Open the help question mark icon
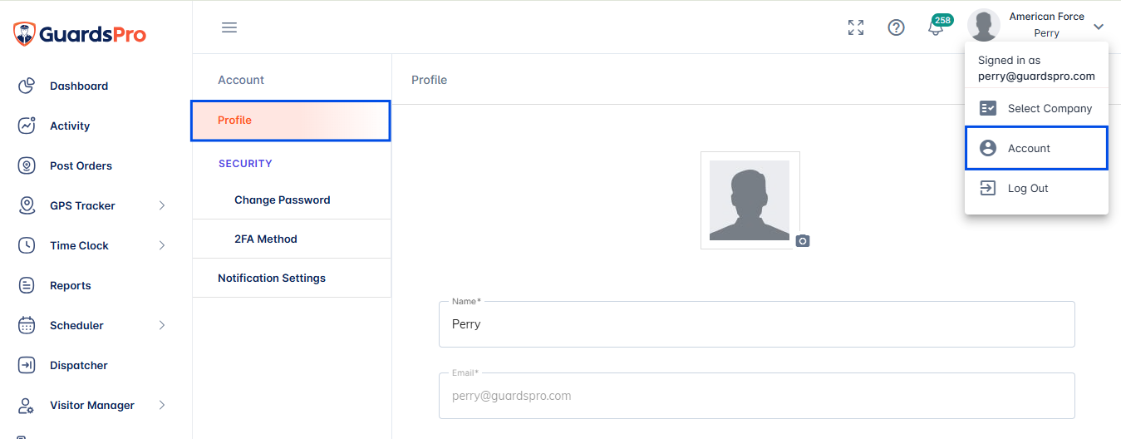This screenshot has height=439, width=1121. (896, 27)
